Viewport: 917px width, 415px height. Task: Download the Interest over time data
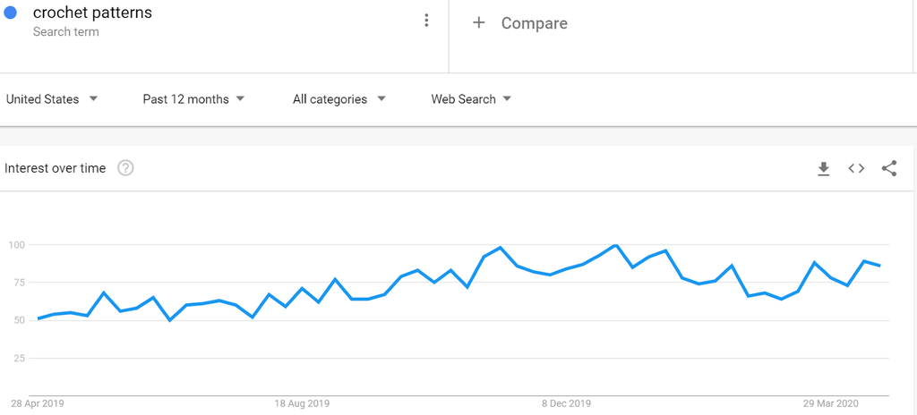[824, 168]
